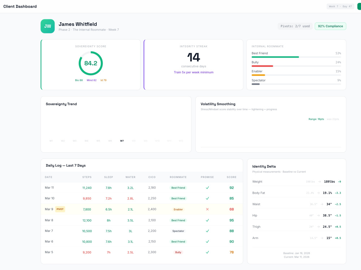Image resolution: width=361 pixels, height=270 pixels.
Task: Click the ROOMMATE column header
Action: coord(178,177)
